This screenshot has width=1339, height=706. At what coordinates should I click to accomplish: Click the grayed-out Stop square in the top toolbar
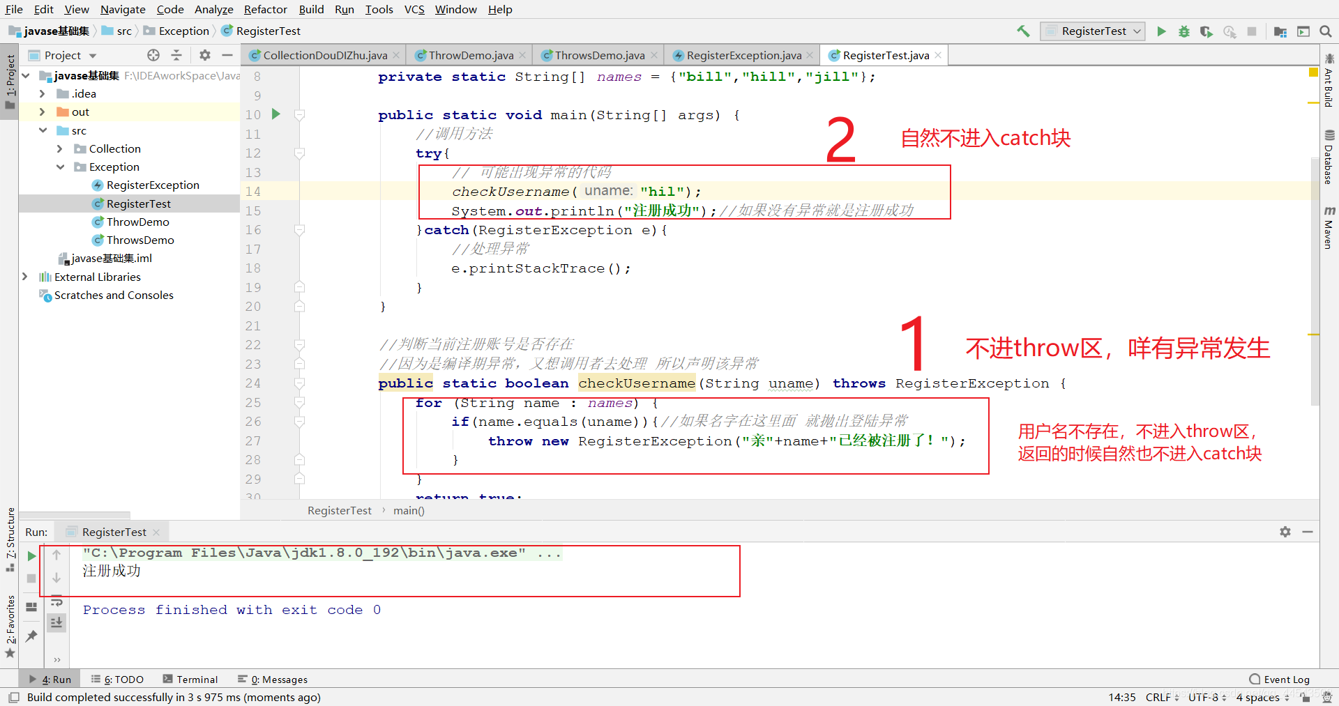1252,31
